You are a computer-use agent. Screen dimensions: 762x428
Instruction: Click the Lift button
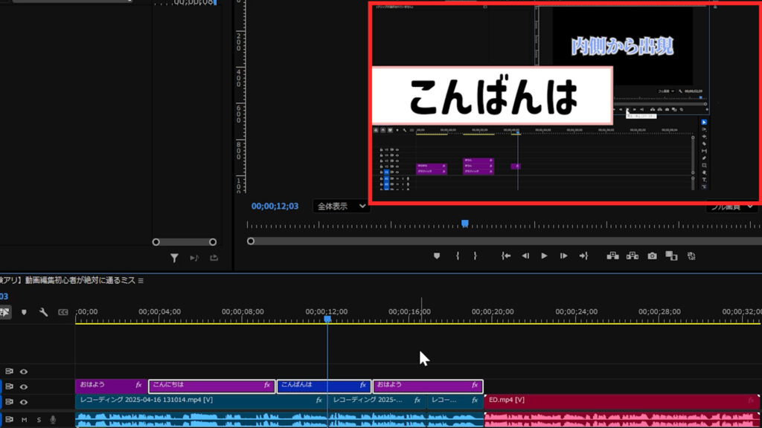(x=613, y=256)
